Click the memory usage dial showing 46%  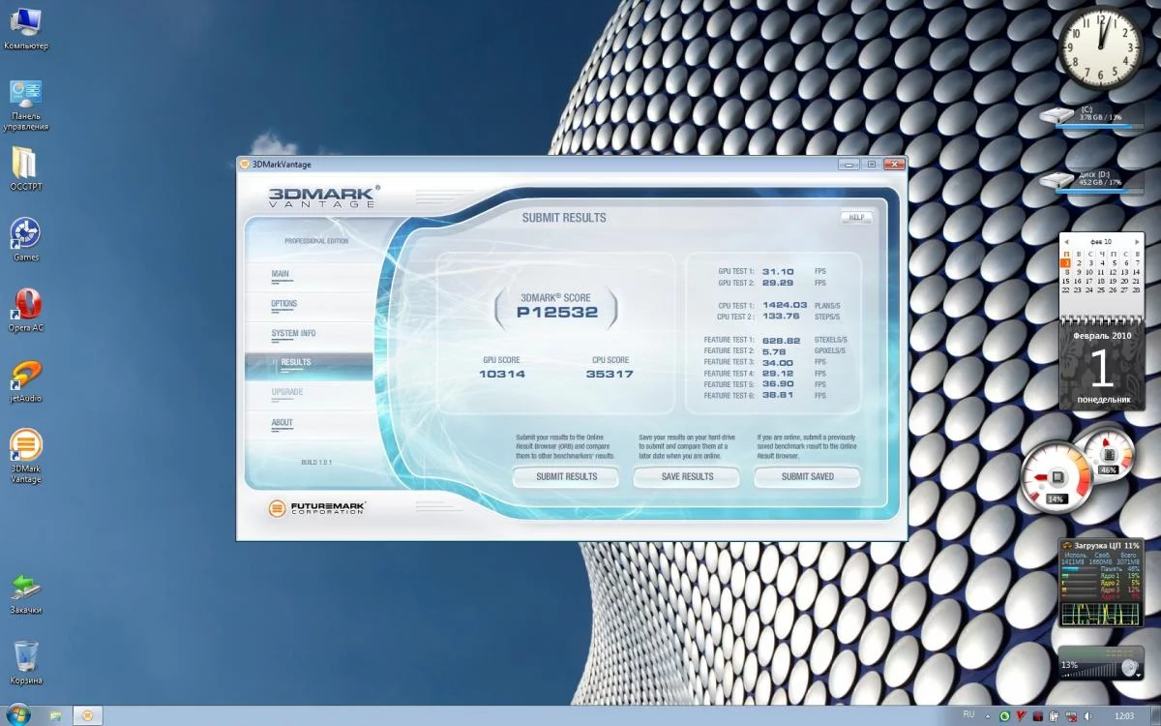click(1108, 453)
